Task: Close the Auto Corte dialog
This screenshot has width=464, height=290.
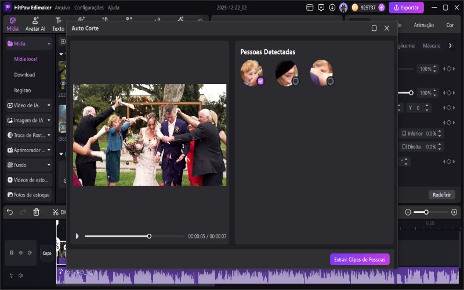Action: pyautogui.click(x=387, y=28)
